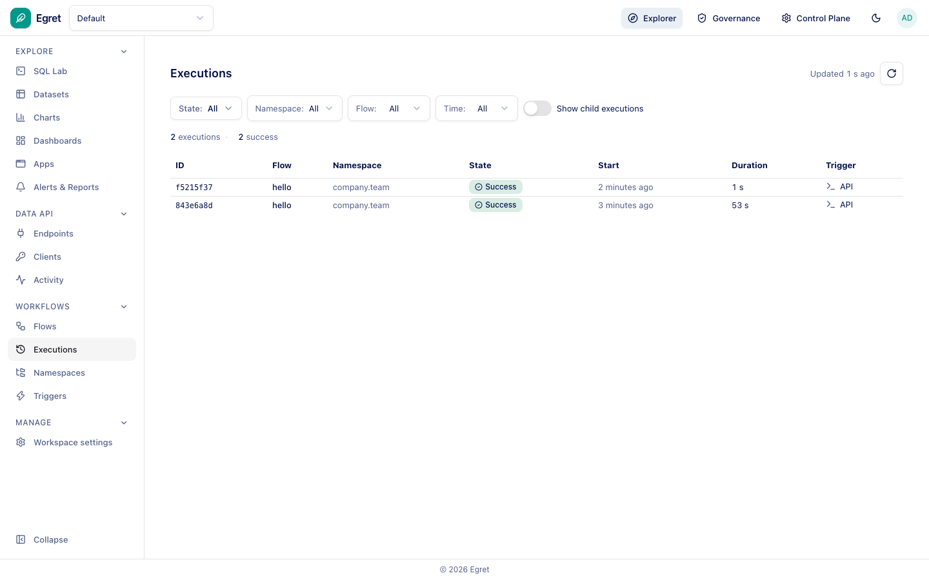Open the Charts section
This screenshot has width=929, height=580.
(72, 118)
